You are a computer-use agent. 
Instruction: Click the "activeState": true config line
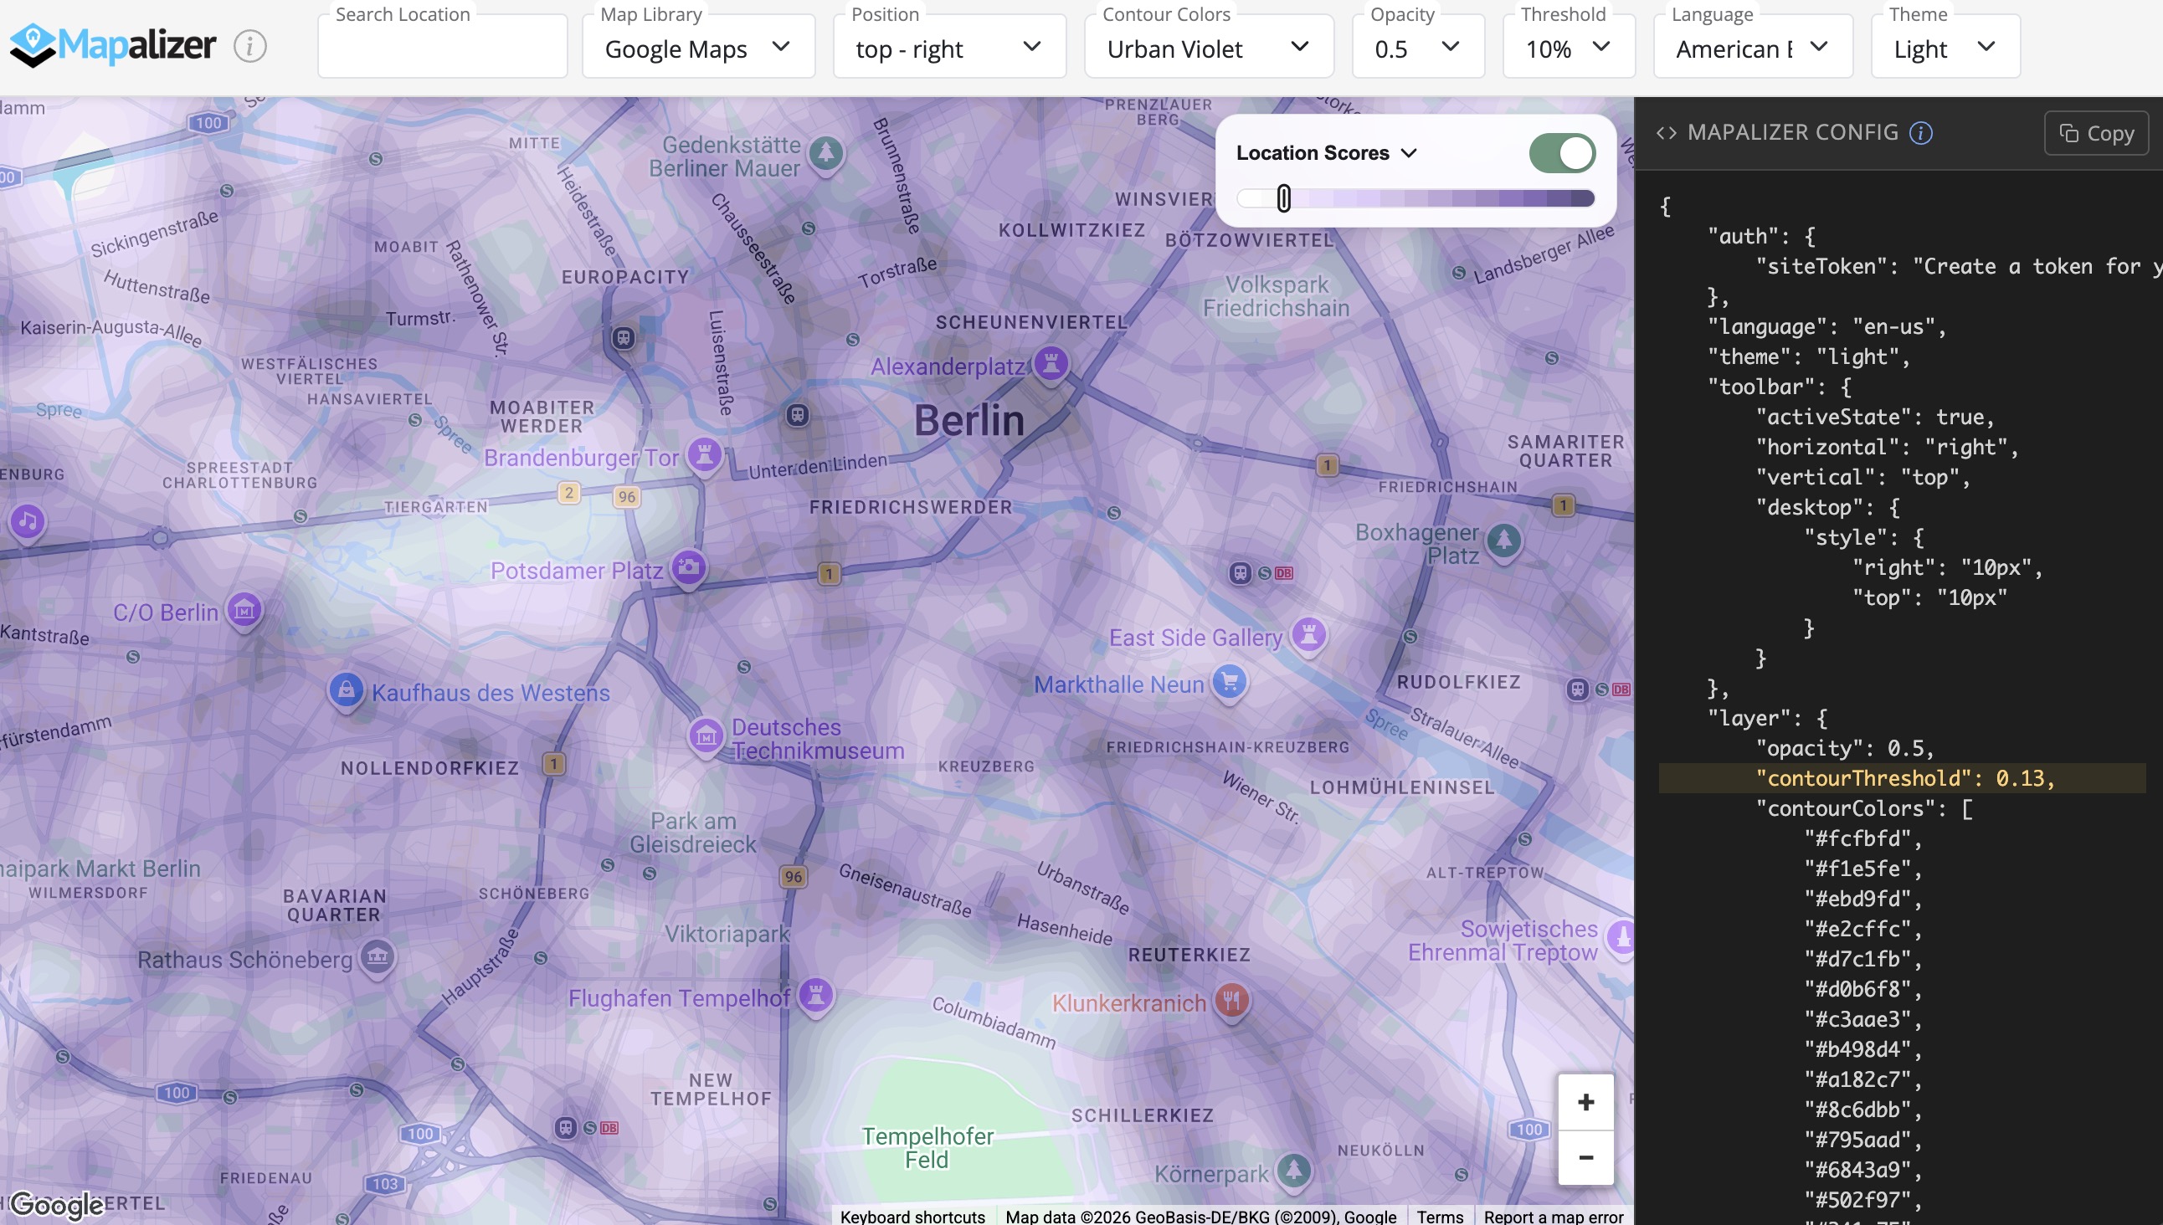pos(1875,417)
